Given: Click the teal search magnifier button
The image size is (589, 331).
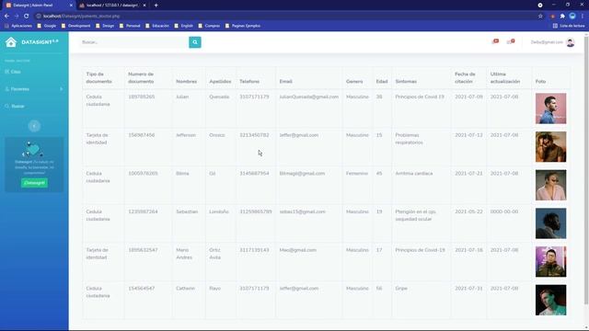Looking at the screenshot, I should [195, 42].
